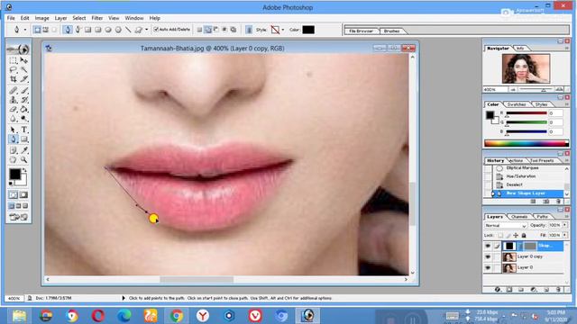Select the Healing Brush tool
This screenshot has height=324, width=577.
14,90
